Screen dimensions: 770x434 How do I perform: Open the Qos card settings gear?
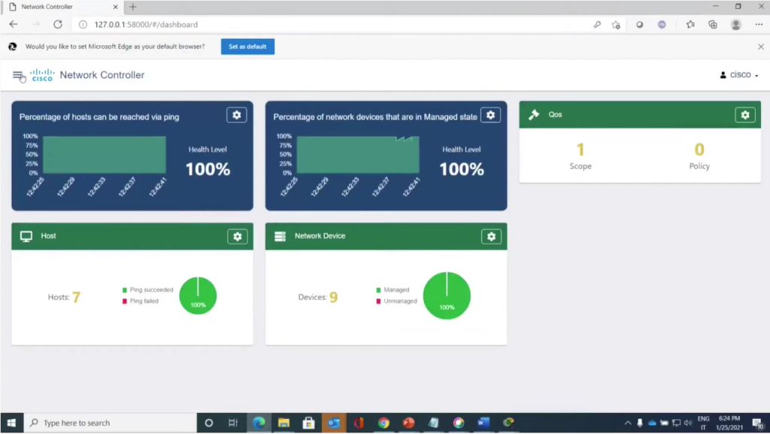point(745,115)
